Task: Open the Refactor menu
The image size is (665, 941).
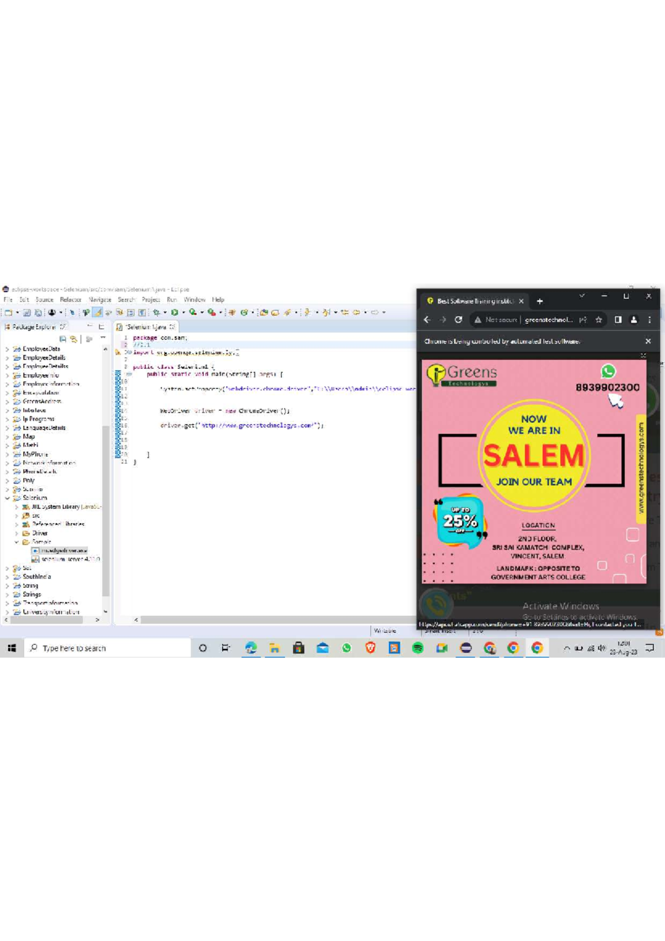Action: tap(70, 300)
